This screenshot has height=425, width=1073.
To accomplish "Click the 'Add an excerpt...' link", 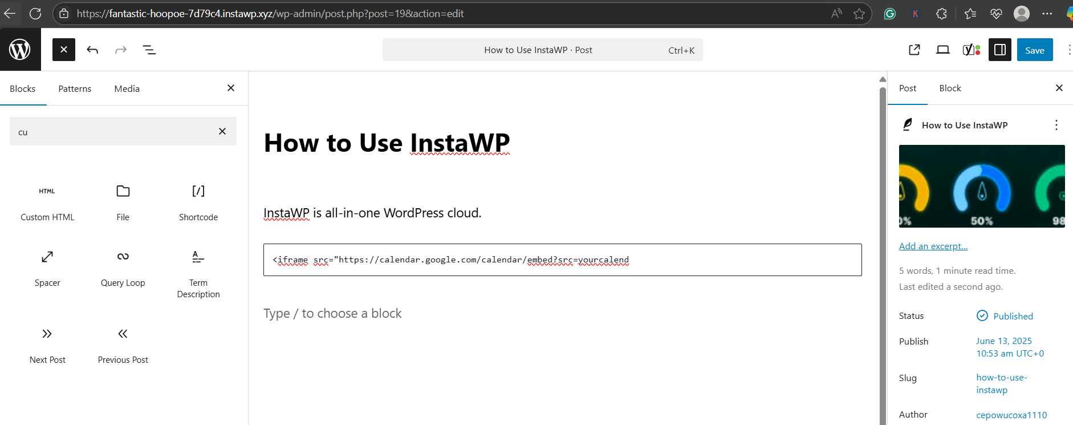I will coord(933,246).
